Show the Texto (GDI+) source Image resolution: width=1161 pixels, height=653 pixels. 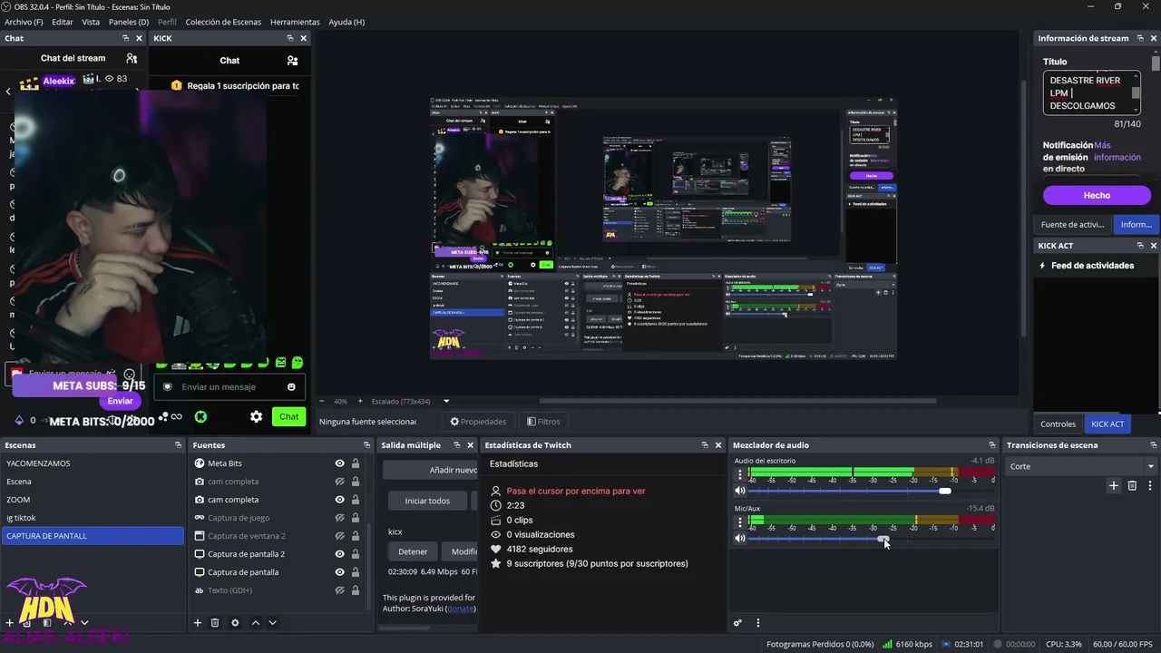click(x=339, y=590)
